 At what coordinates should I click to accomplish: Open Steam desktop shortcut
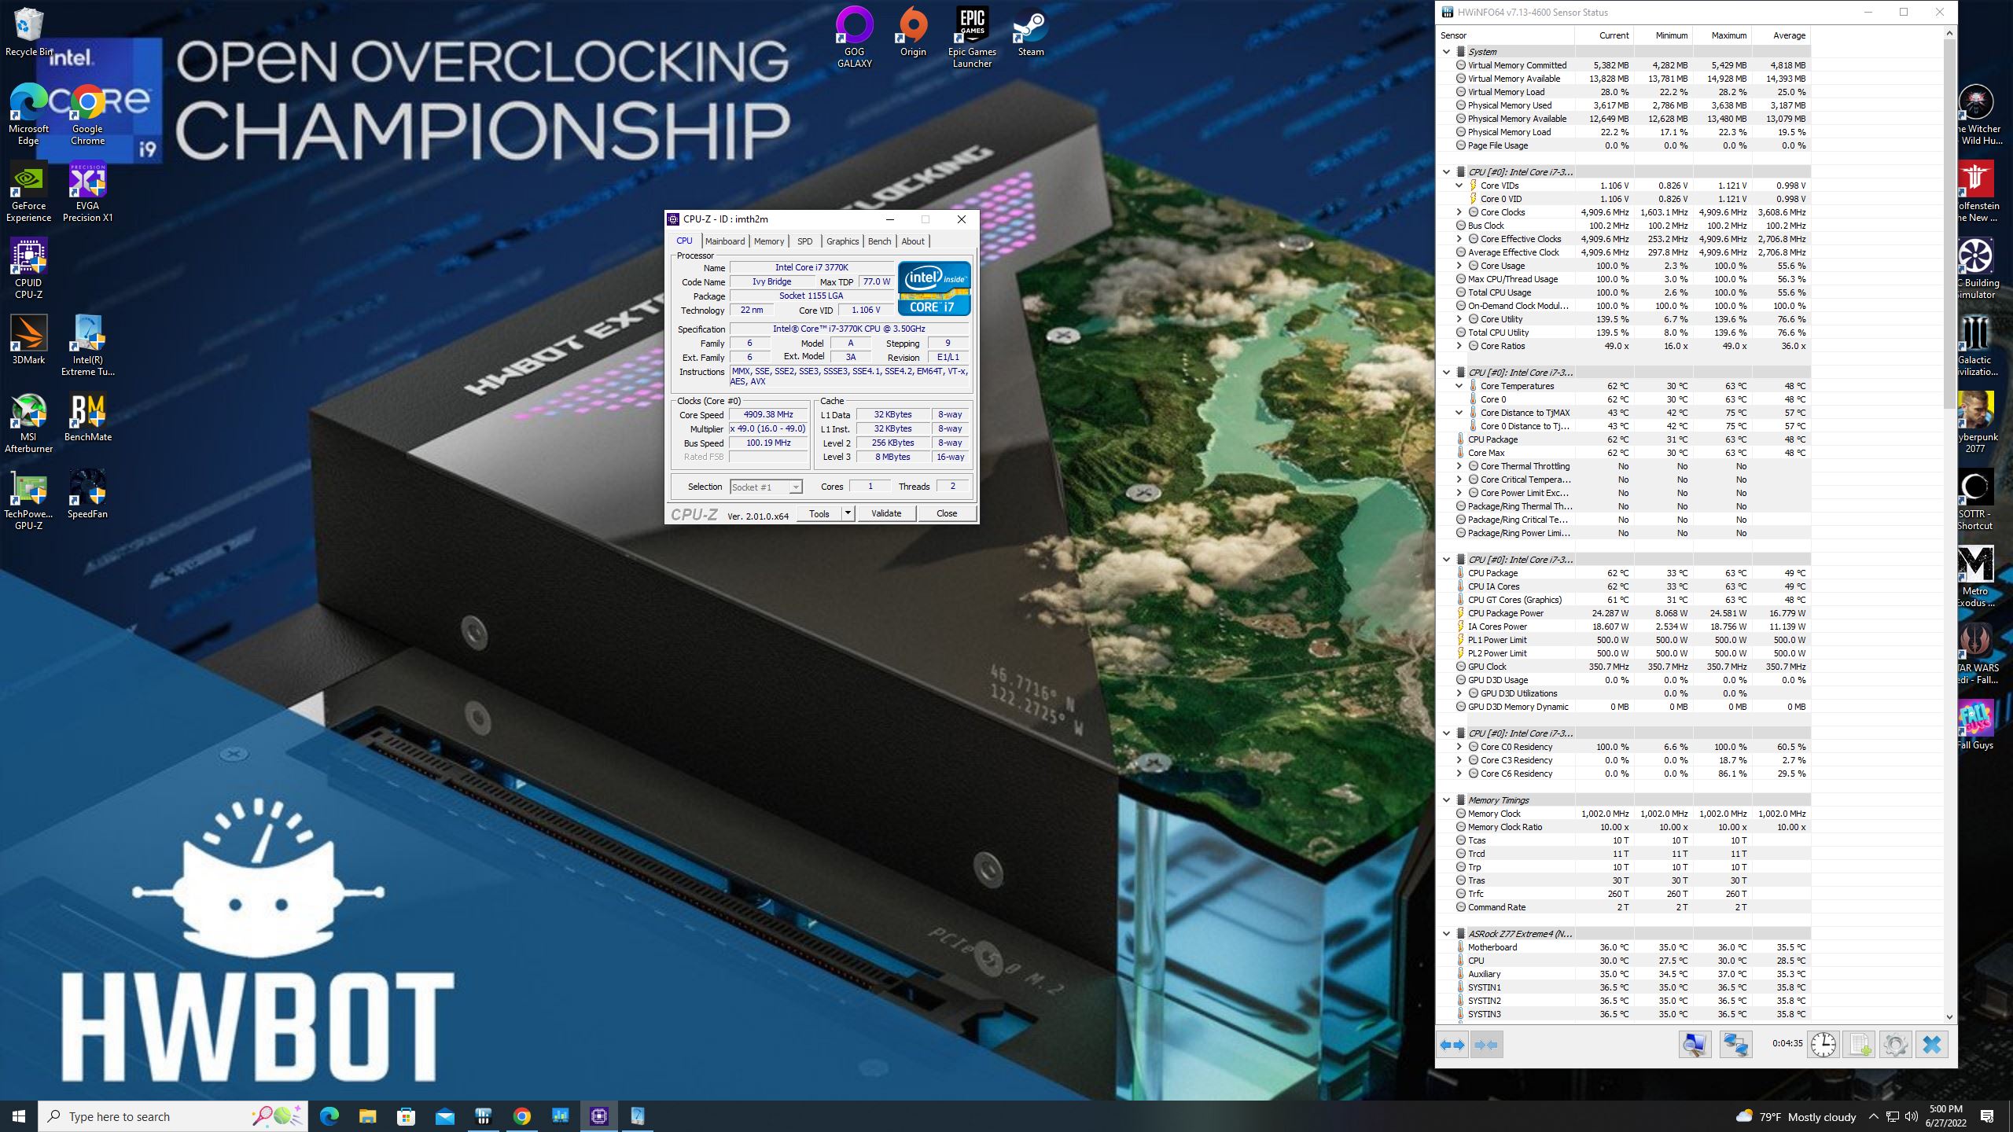pos(1030,31)
